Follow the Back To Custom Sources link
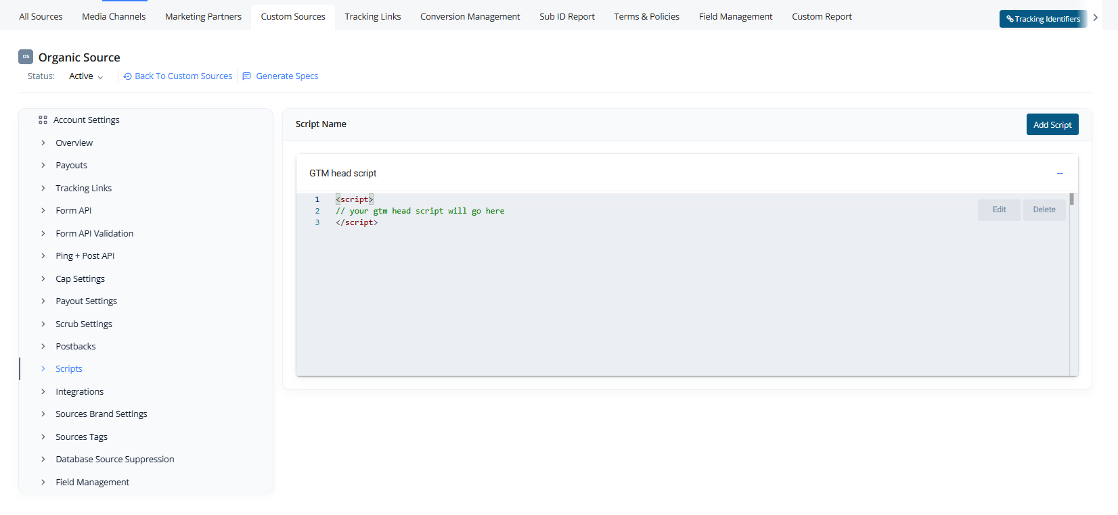 point(183,76)
